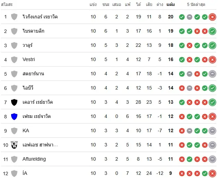Click the 5 นัดล่าสุด column header
This screenshot has width=218, height=178.
tap(198, 5)
